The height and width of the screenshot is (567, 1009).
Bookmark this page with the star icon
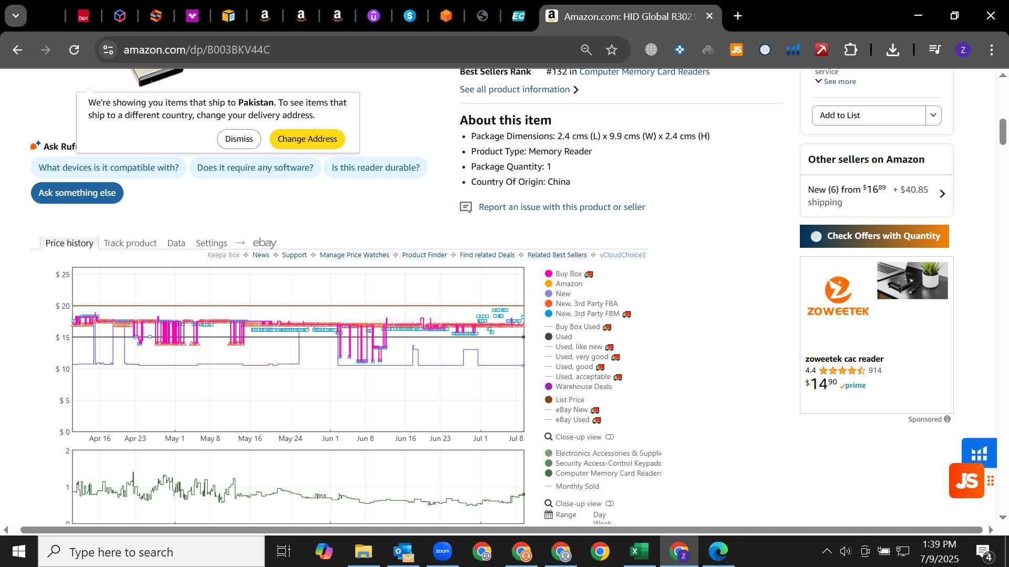[x=612, y=50]
